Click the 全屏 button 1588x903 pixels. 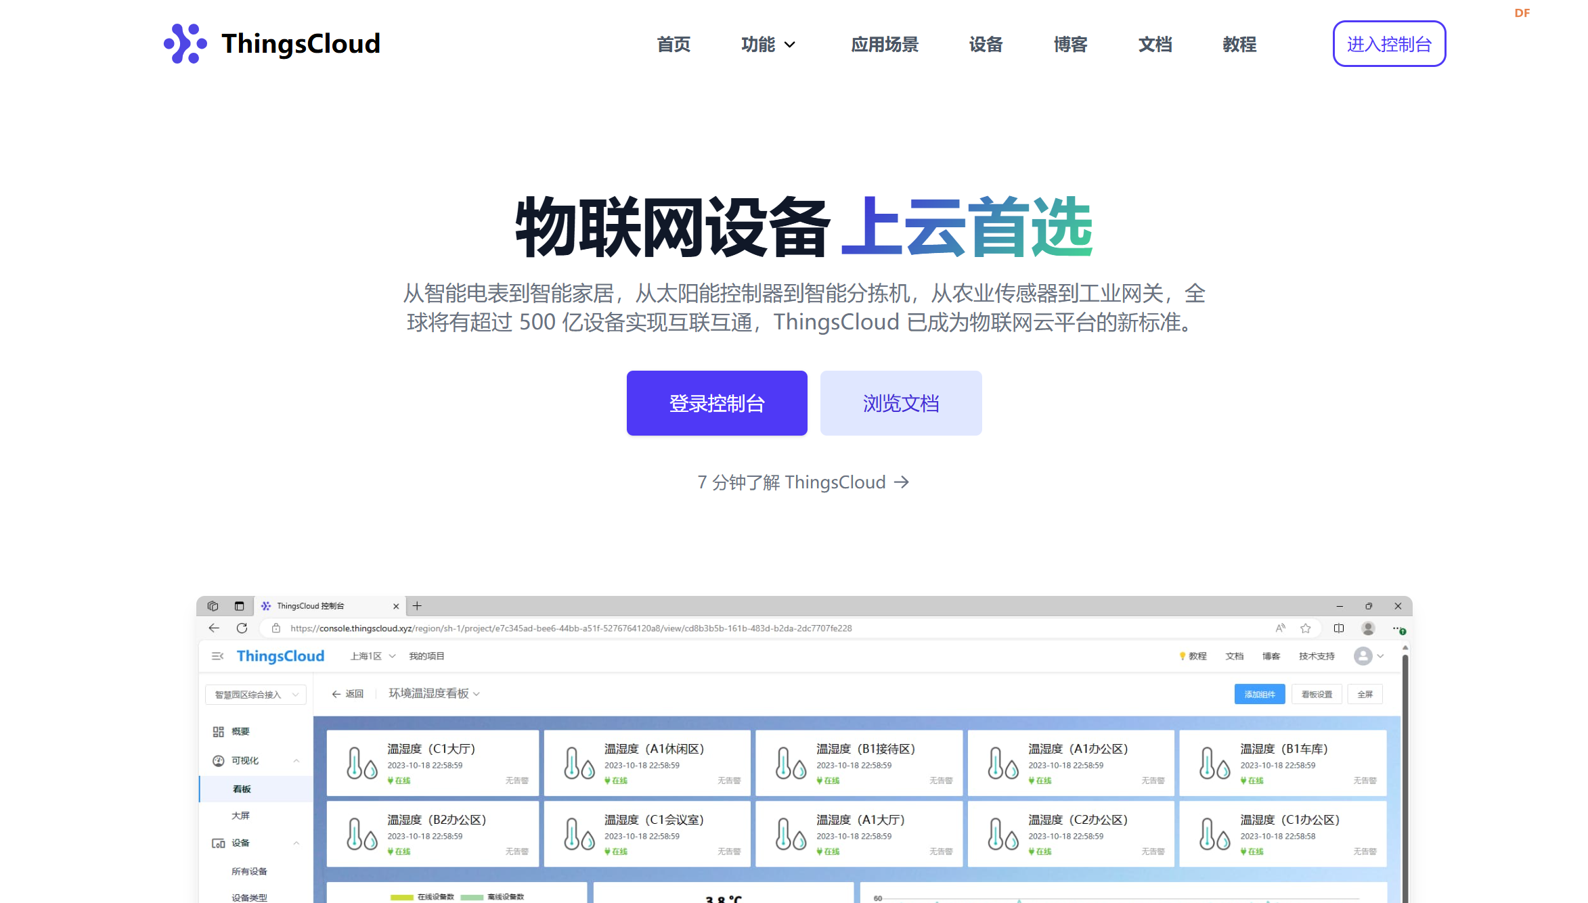[1365, 695]
